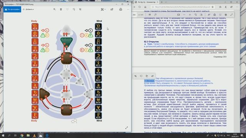Open the 'All photos' button in Photos
The image size is (246, 138).
point(12,9)
